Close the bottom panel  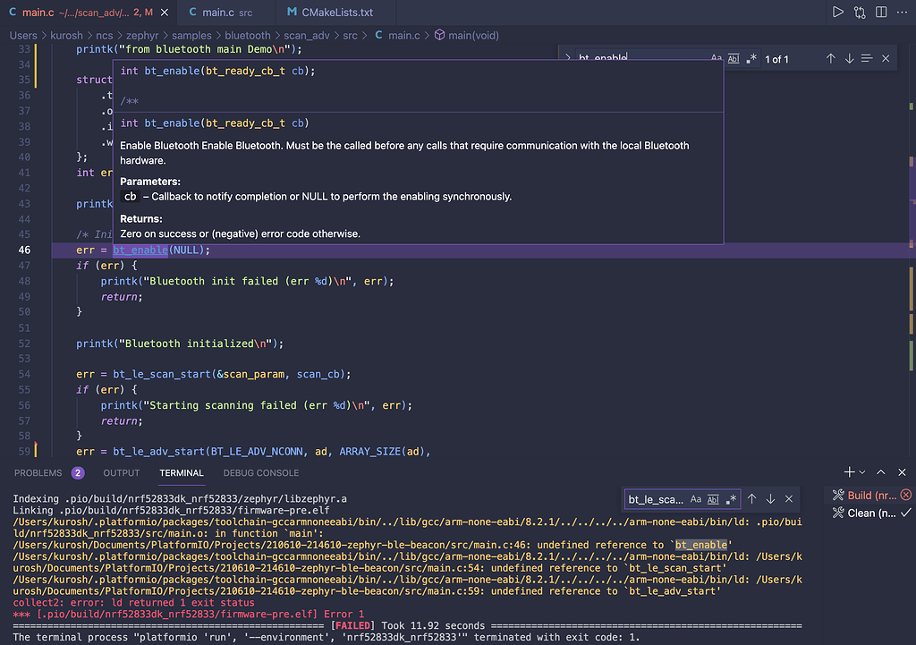point(902,472)
